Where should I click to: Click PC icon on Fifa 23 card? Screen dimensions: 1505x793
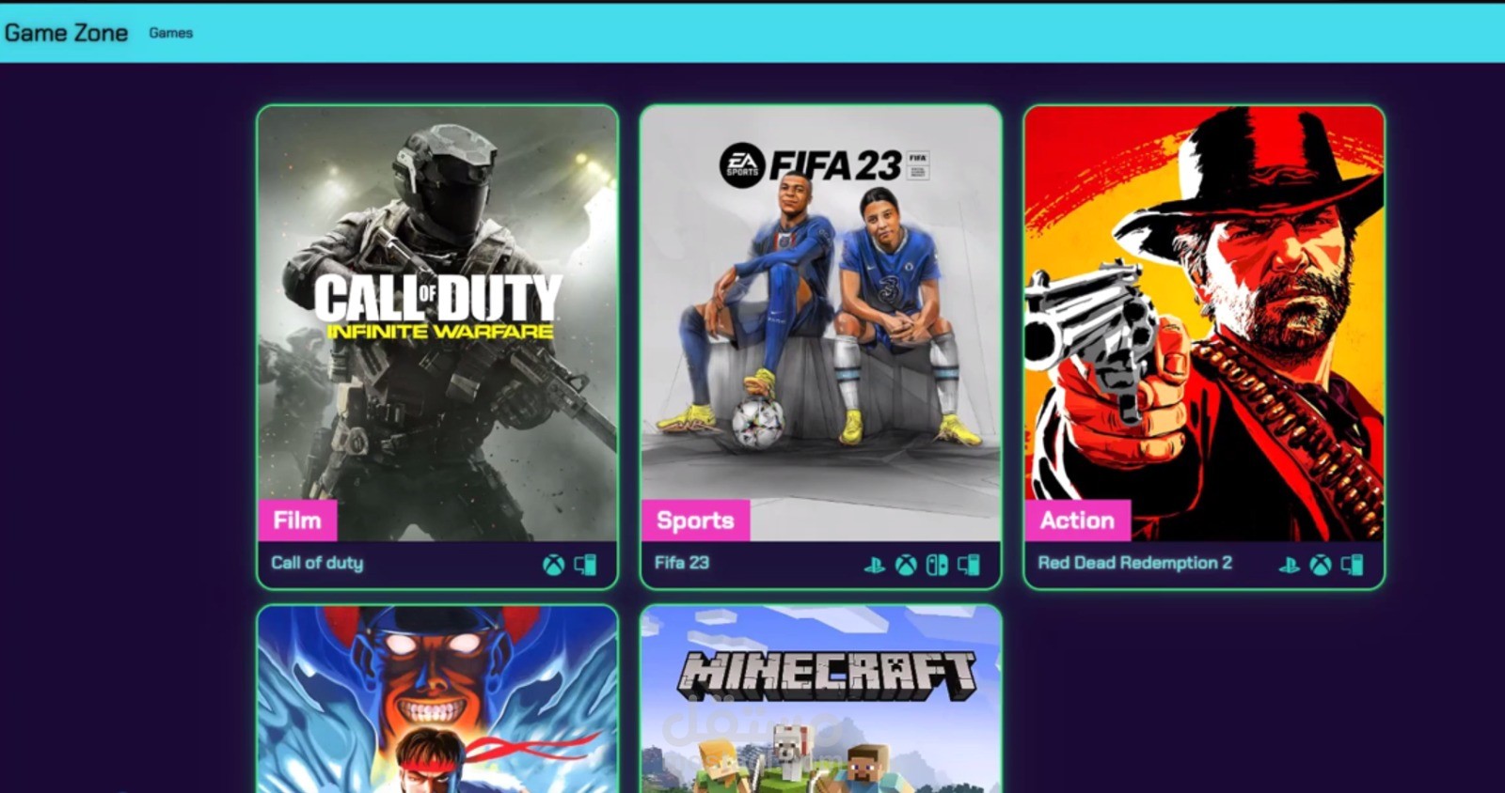pos(969,565)
